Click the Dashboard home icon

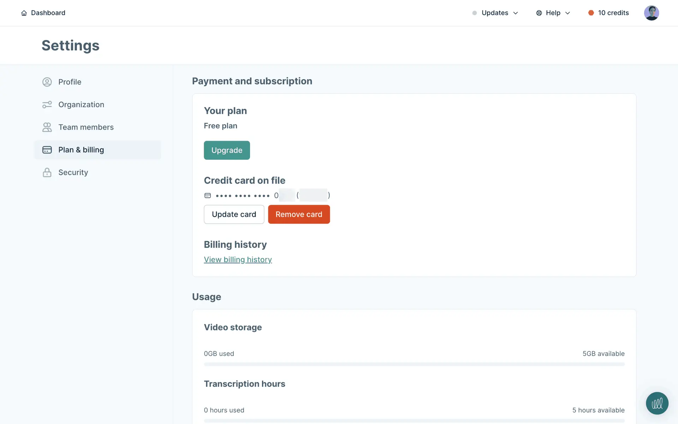24,13
